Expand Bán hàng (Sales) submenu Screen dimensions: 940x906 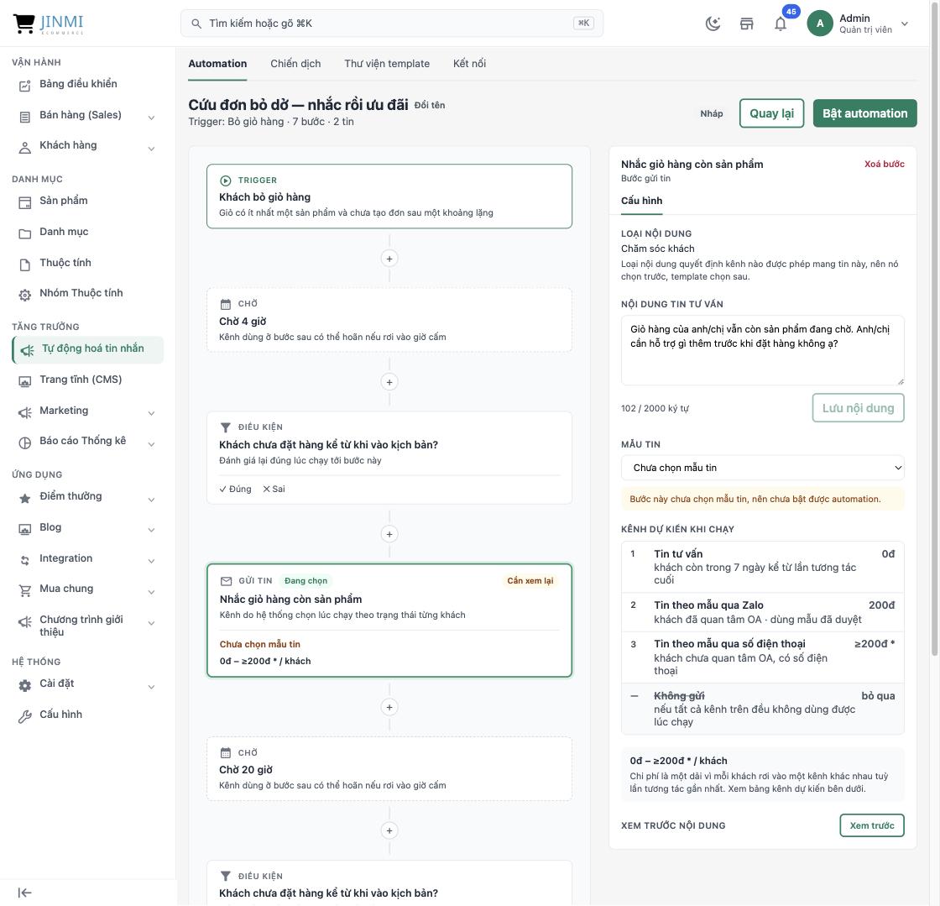(x=152, y=118)
